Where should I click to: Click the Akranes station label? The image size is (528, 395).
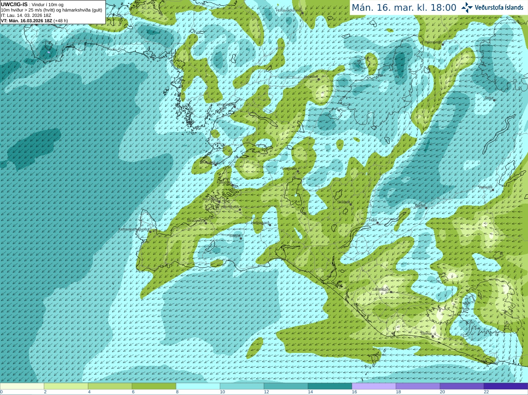pyautogui.click(x=208, y=162)
